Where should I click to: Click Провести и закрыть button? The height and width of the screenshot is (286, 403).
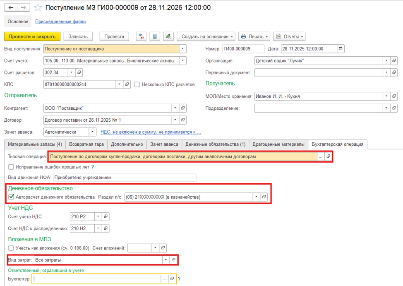(x=32, y=36)
